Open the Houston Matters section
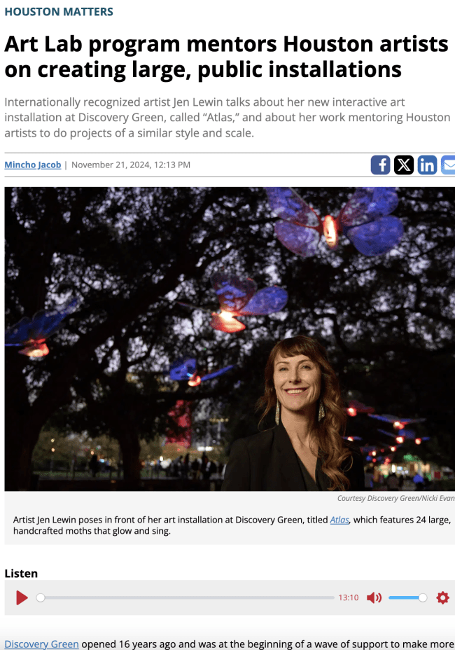This screenshot has width=455, height=650. point(59,11)
